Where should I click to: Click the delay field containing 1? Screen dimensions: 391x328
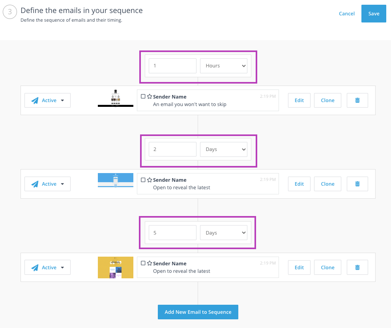172,66
